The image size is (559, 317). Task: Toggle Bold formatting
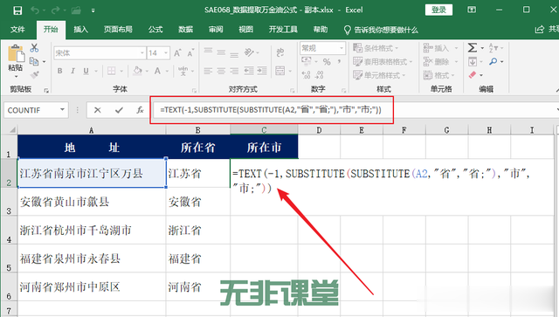tap(60, 71)
